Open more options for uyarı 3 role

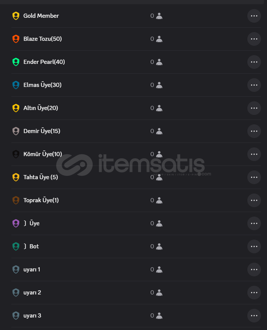tap(254, 316)
